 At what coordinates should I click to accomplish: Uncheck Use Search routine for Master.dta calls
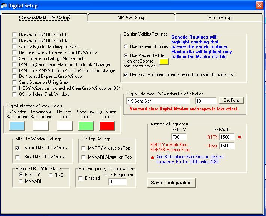[x=126, y=75]
